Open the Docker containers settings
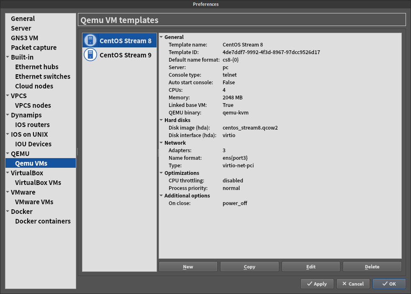411x294 pixels. 43,221
